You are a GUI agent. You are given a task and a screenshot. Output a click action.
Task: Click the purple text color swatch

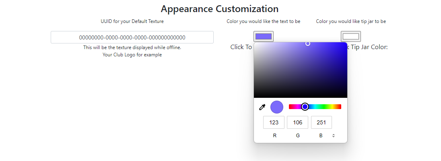[x=264, y=37]
